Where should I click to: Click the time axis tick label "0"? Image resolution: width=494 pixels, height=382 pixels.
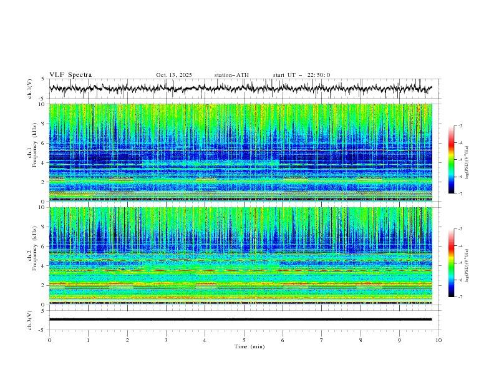49,340
